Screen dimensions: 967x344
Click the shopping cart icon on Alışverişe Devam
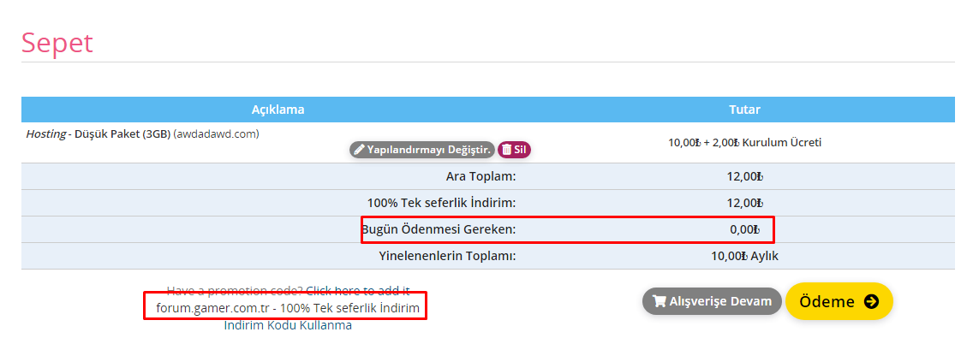(x=660, y=301)
